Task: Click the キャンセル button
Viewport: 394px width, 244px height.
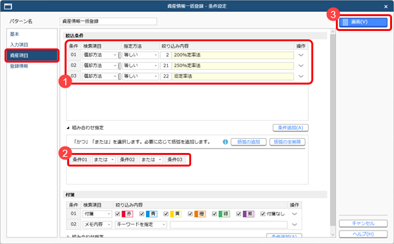Action: click(x=363, y=223)
